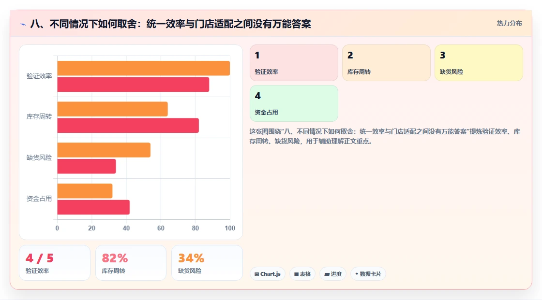542x300 pixels.
Task: Click the red bar for 资金占用
Action: click(93, 207)
